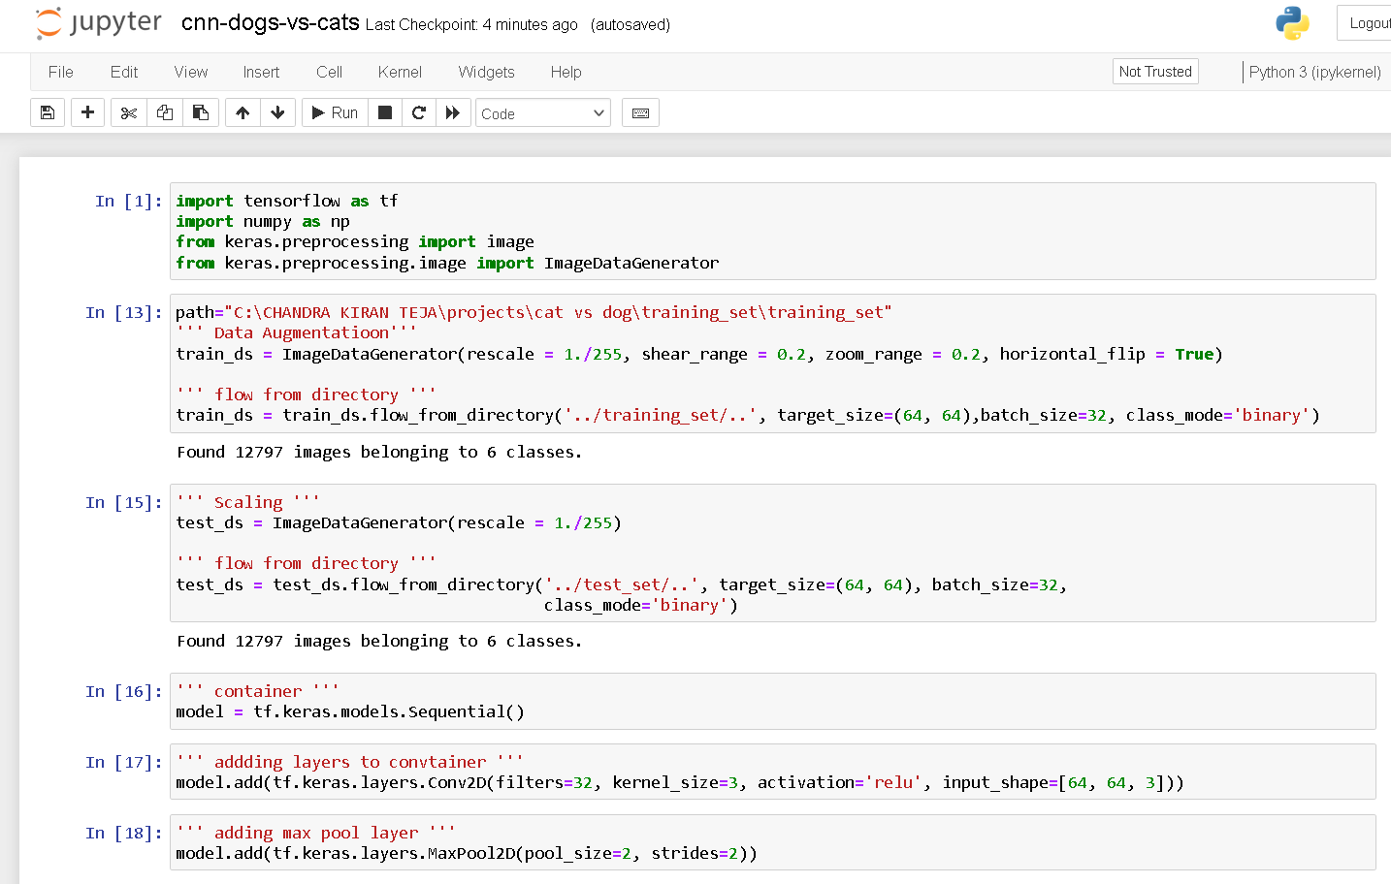Click first 'Found 12797 images' output under In [13]

[379, 452]
